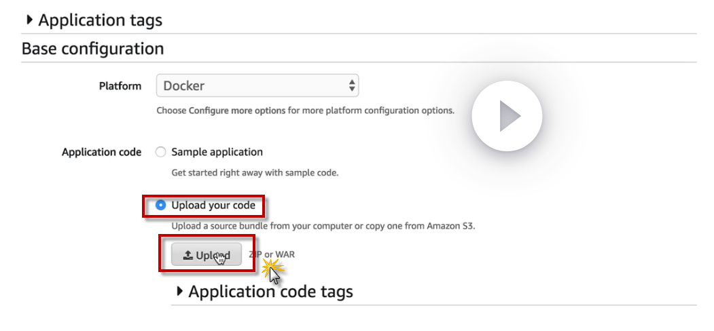Click the Application code field label

pos(101,152)
